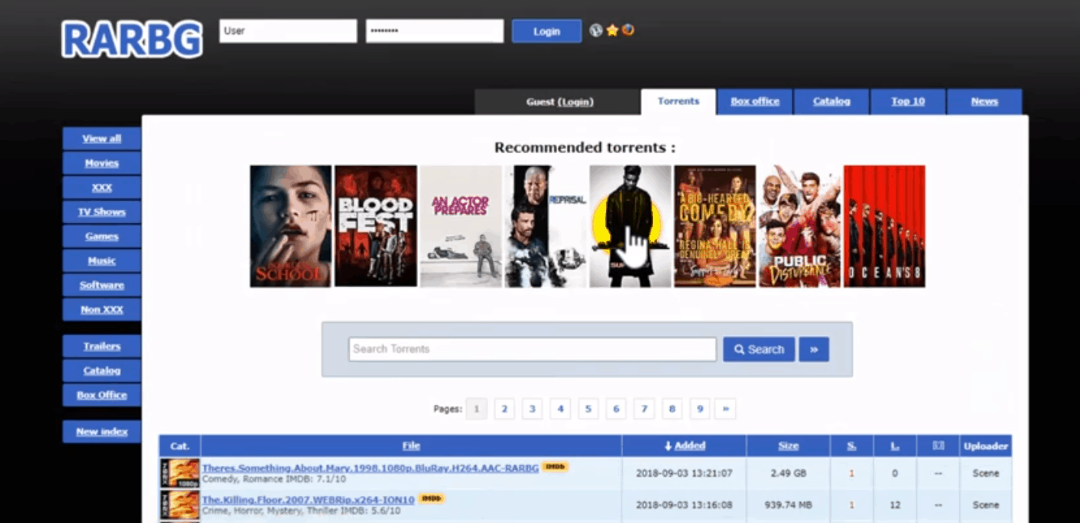Select View all in sidebar
The width and height of the screenshot is (1080, 523).
point(102,138)
